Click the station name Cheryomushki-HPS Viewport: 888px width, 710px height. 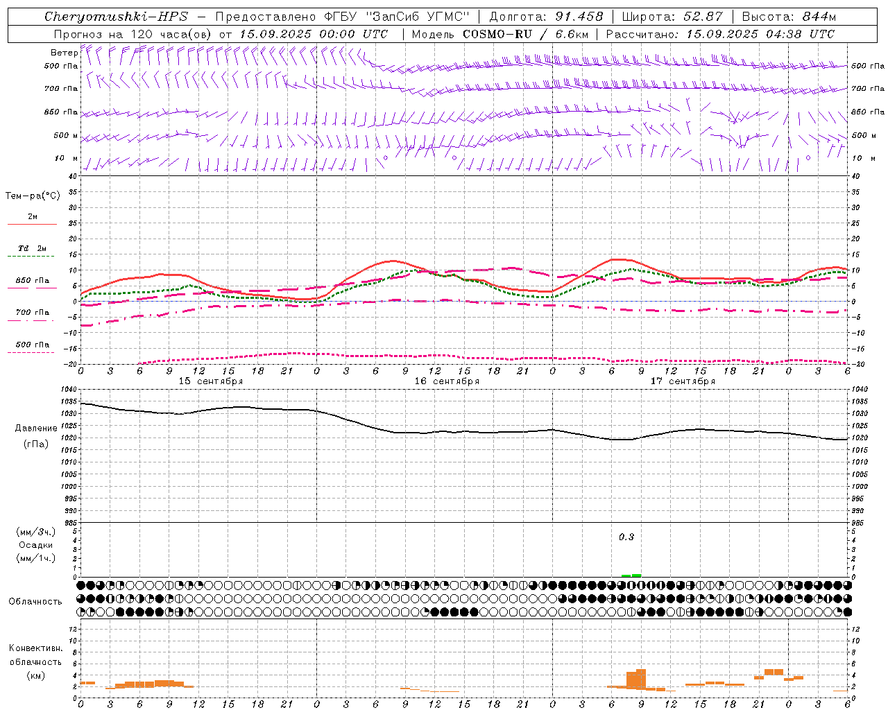click(x=117, y=17)
